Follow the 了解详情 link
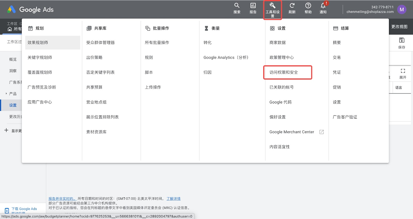The height and width of the screenshot is (219, 413). pyautogui.click(x=173, y=199)
